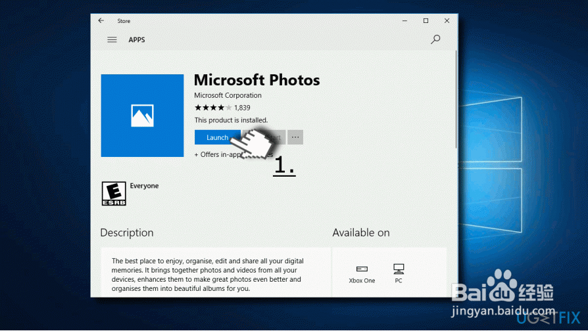588x331 pixels.
Task: Click the Available on heading
Action: pyautogui.click(x=360, y=233)
